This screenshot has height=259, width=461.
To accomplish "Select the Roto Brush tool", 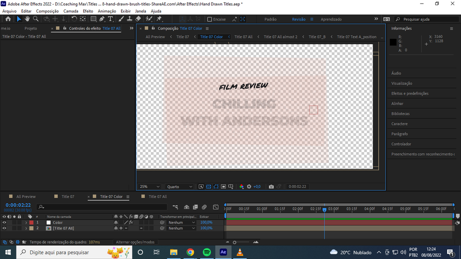I will click(149, 19).
